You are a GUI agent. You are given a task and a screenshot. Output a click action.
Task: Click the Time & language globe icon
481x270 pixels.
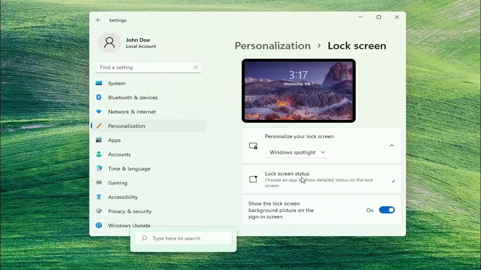click(99, 169)
